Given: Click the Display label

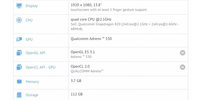Looking at the screenshot, I should point(32,6).
